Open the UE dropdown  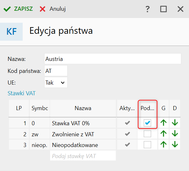point(56,83)
